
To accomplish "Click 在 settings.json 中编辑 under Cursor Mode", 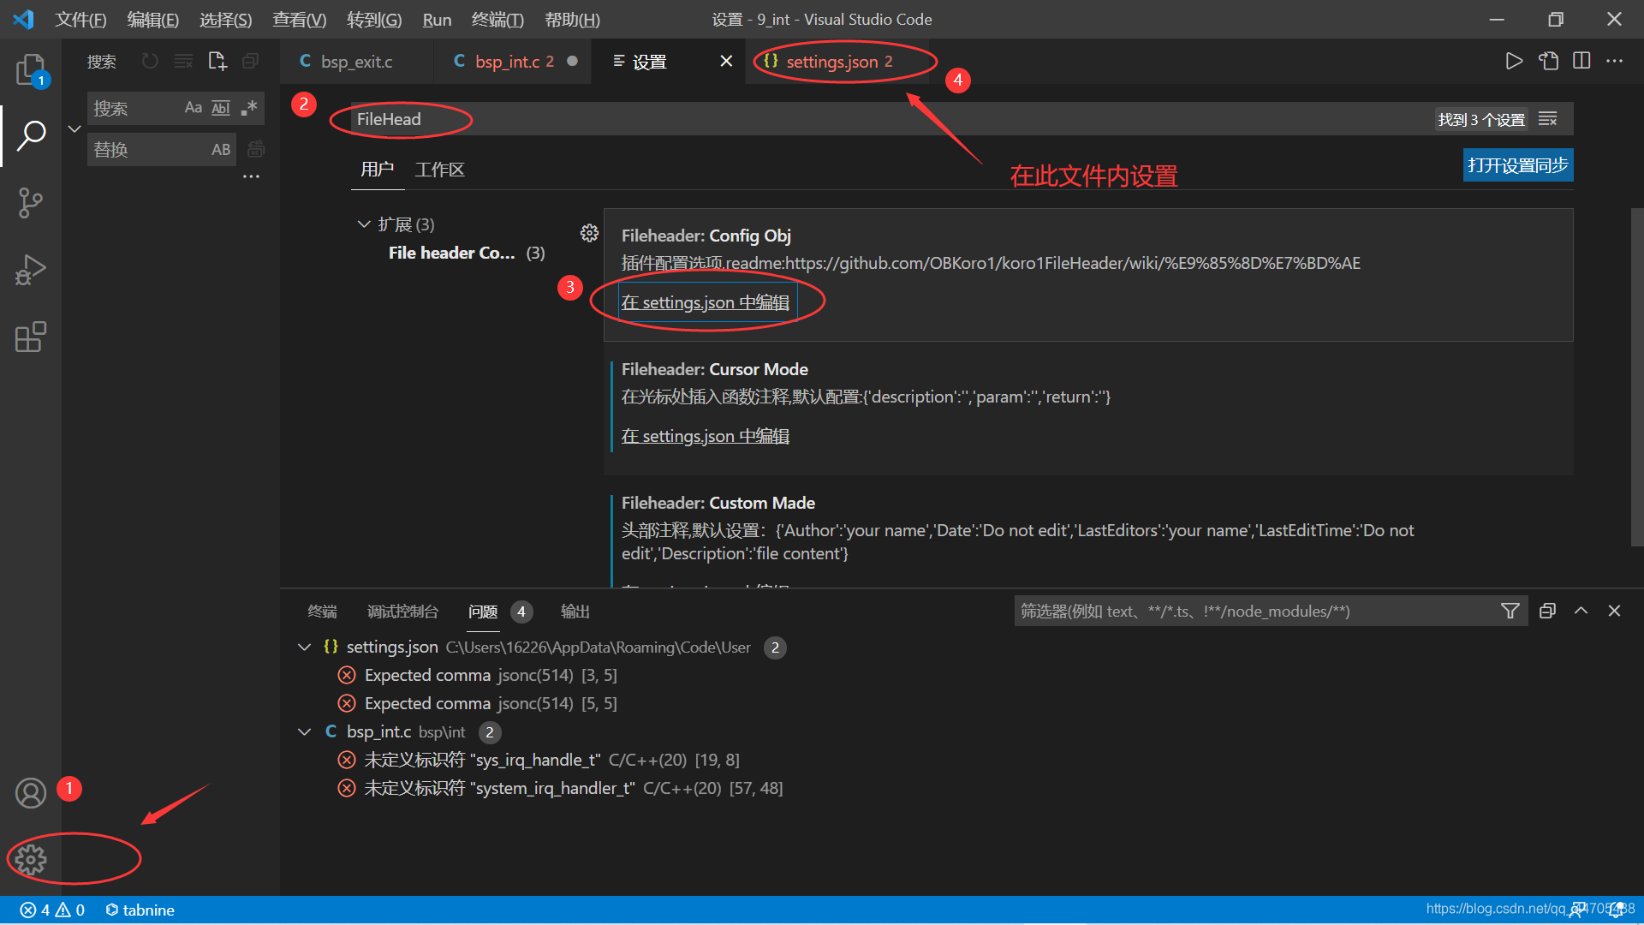I will (x=705, y=436).
